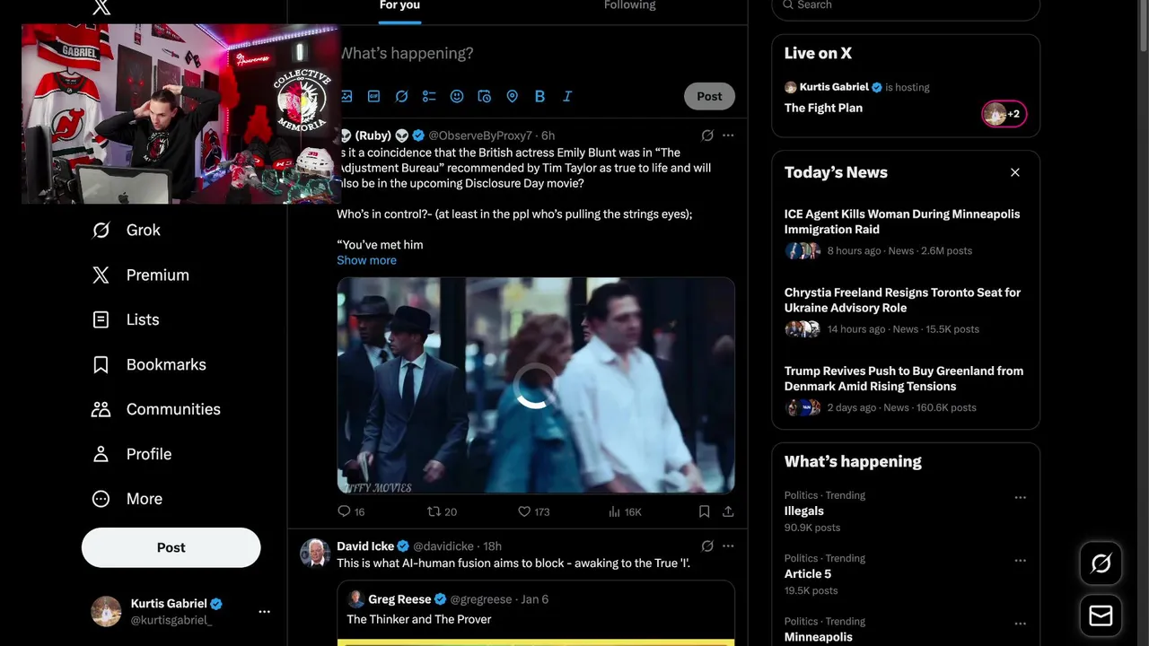Image resolution: width=1149 pixels, height=646 pixels.
Task: Schedule the post with calendar icon
Action: point(485,96)
